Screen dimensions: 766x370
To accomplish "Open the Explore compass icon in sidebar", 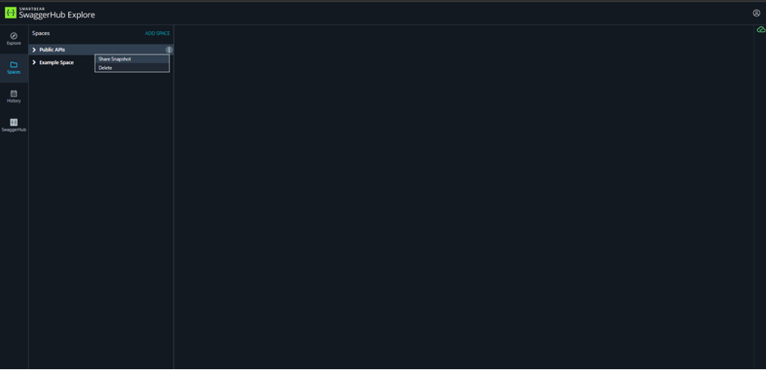I will 14,36.
